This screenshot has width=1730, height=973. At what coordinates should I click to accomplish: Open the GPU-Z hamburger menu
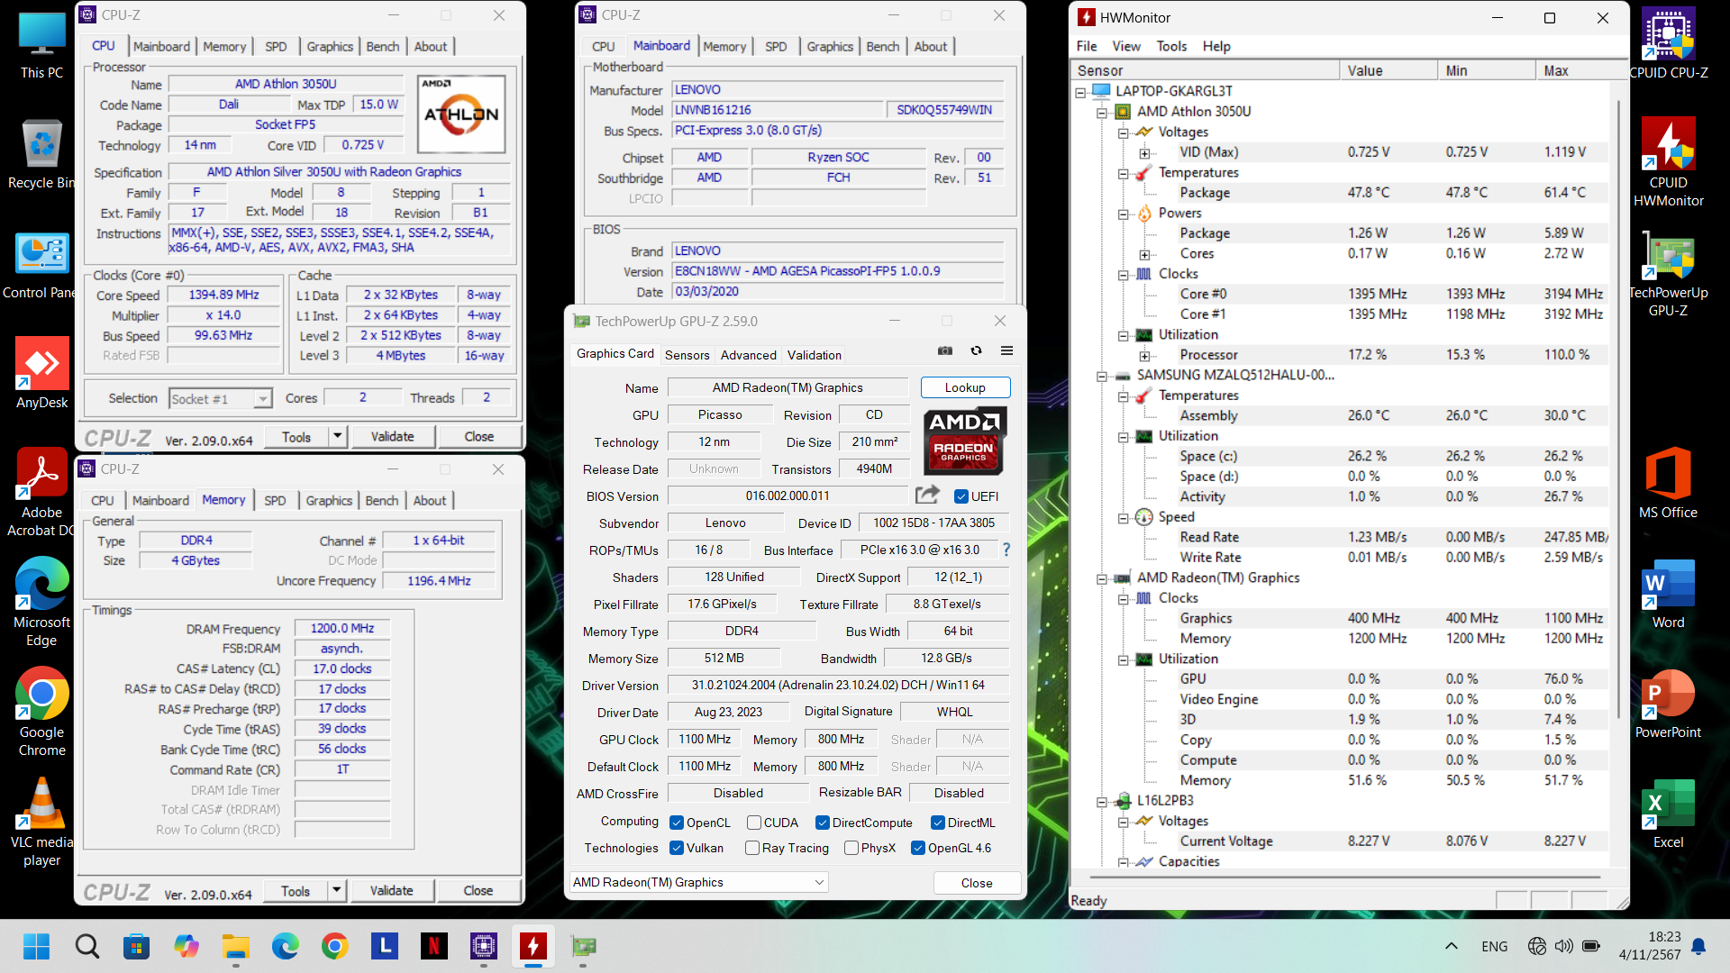click(x=1006, y=350)
